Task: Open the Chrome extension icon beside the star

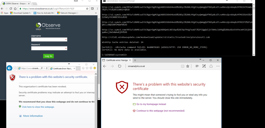Action: (92, 9)
